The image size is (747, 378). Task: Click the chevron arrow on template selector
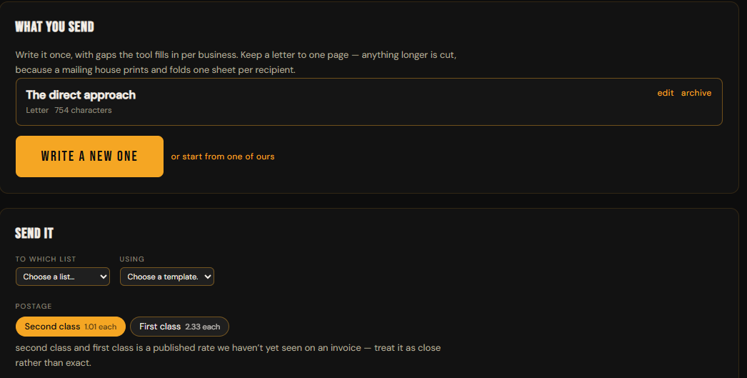(207, 277)
